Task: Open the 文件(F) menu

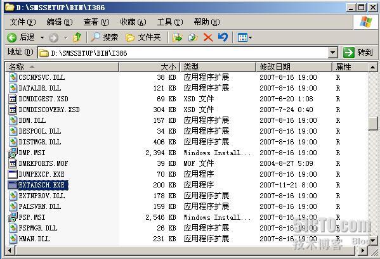Action: [x=23, y=22]
